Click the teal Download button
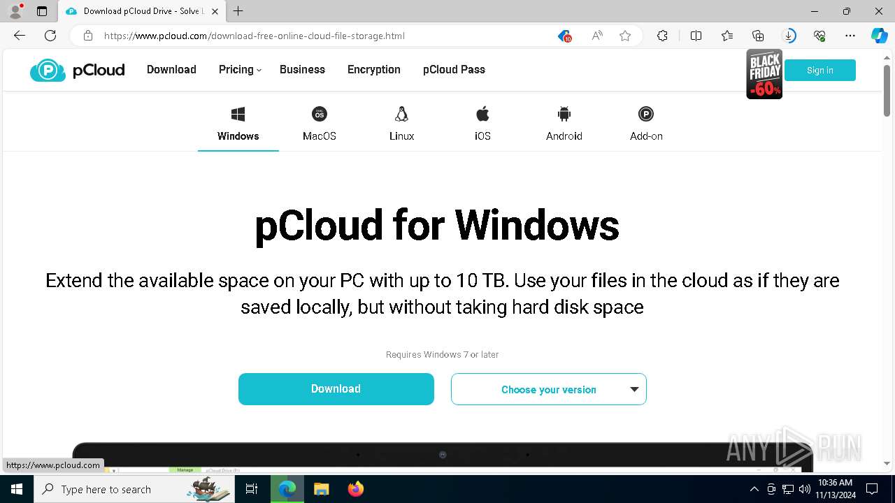895x503 pixels. [x=336, y=389]
